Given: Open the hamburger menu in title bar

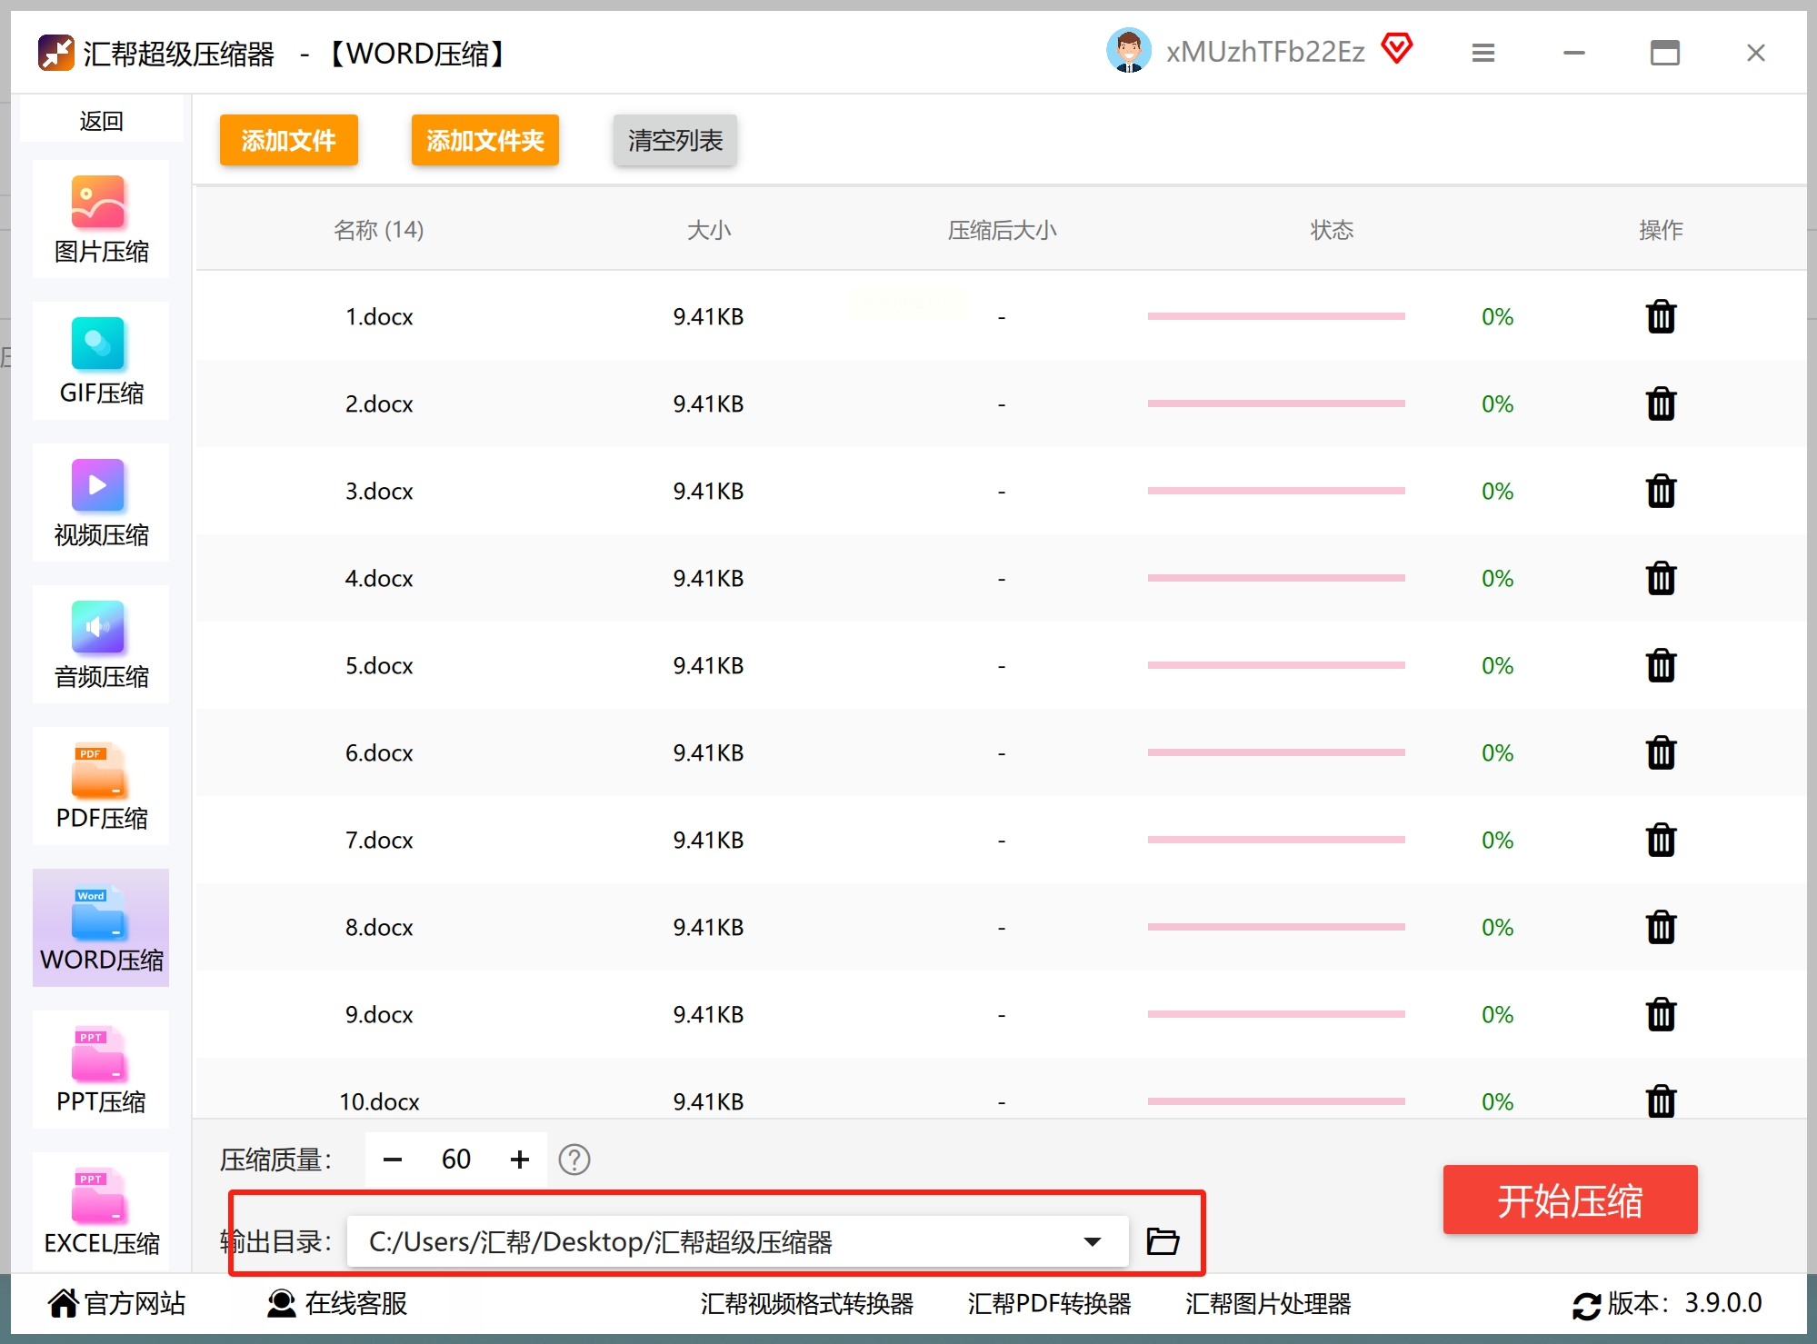Looking at the screenshot, I should point(1483,53).
